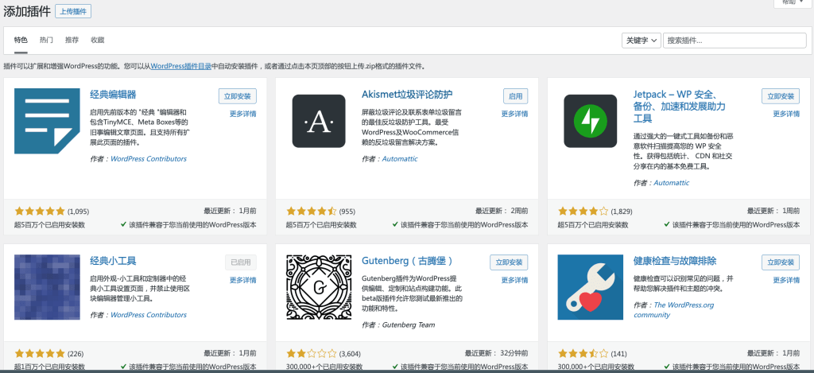Click the (141) rating count text

(x=618, y=354)
